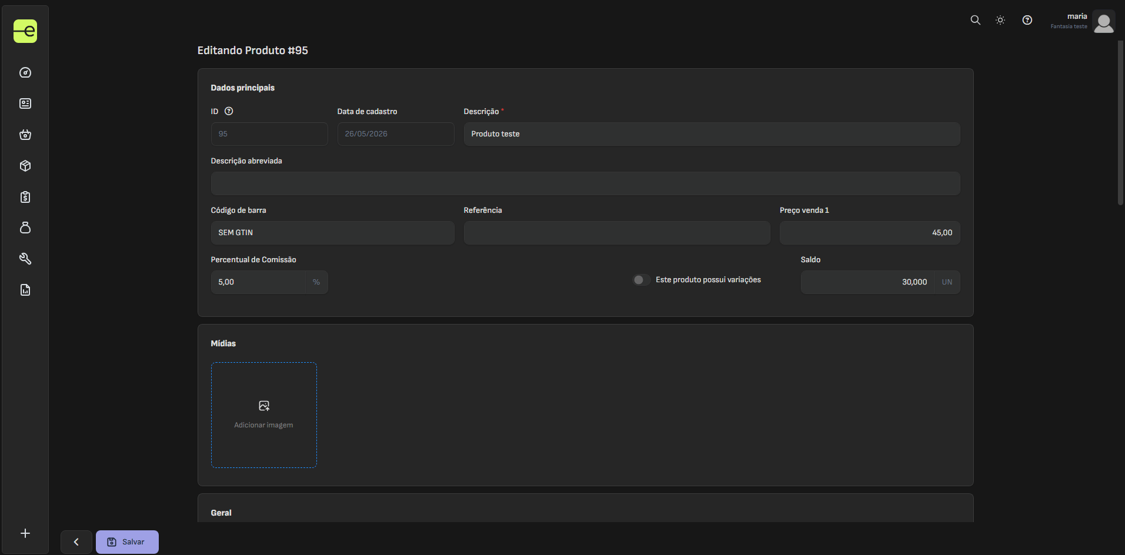The image size is (1125, 555).
Task: Click the Adicionar imagem upload area
Action: click(264, 415)
